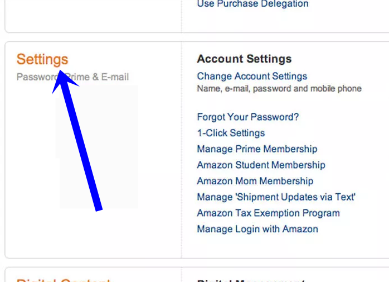Click the Digital Management heading at bottom
The image size is (389, 282).
point(251,280)
